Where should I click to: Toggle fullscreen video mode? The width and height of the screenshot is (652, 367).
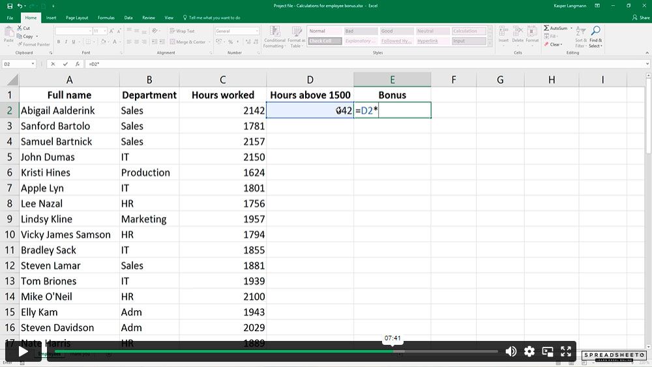click(566, 351)
